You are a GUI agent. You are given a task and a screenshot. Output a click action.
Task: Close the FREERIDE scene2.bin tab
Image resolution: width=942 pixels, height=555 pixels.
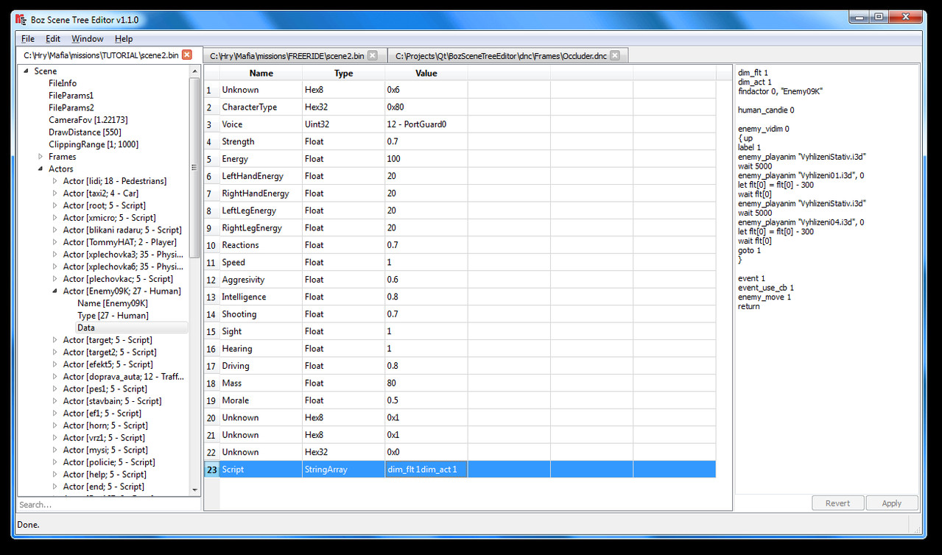[x=373, y=55]
